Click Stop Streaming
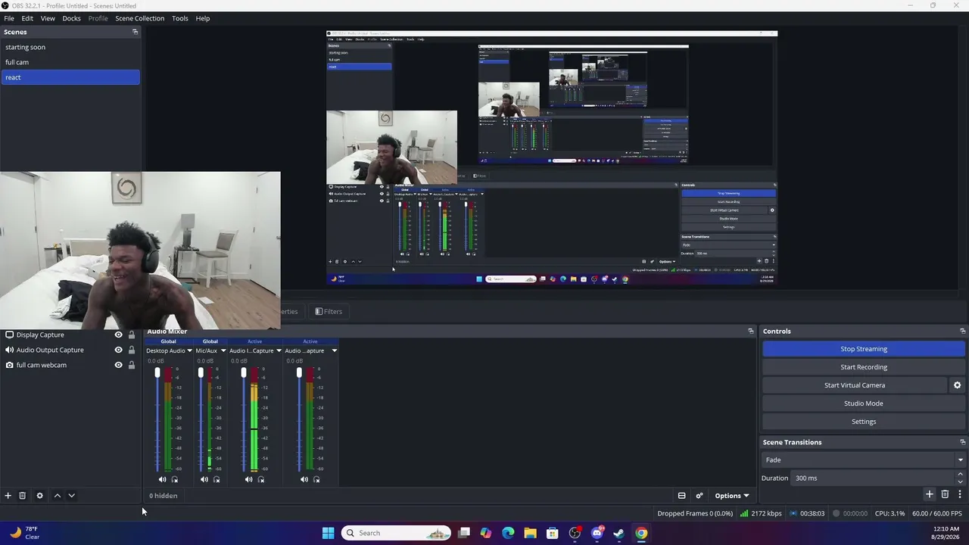969x545 pixels. [x=864, y=349]
